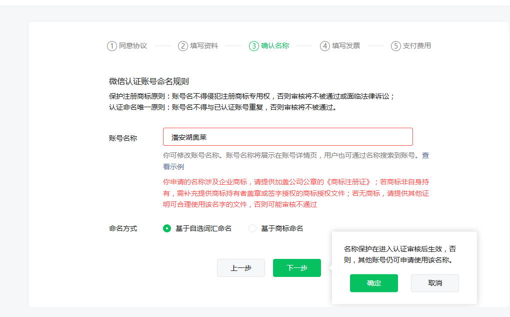Click the 命名方式 field label
The width and height of the screenshot is (510, 317).
[123, 228]
